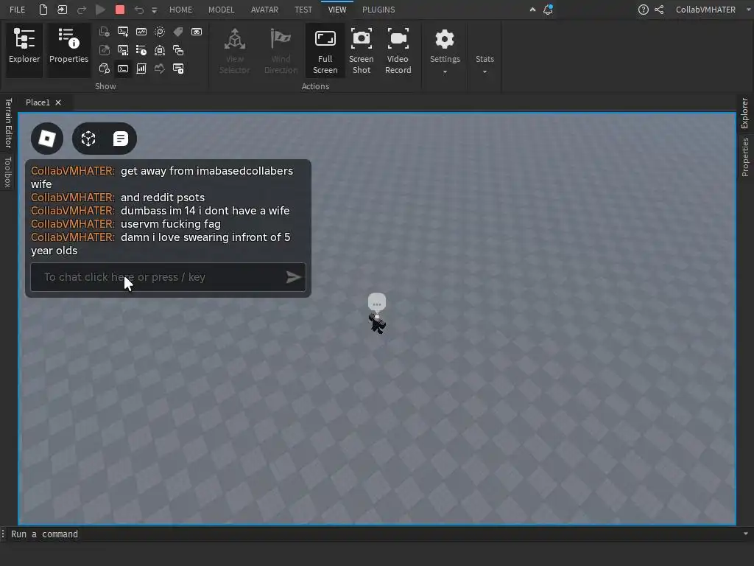Select the Place1 document tab
This screenshot has height=566, width=754.
[x=38, y=102]
